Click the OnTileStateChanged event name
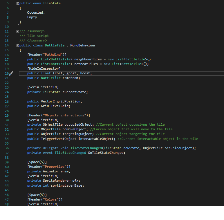Viewport: 224px width, 220px height. click(106, 153)
